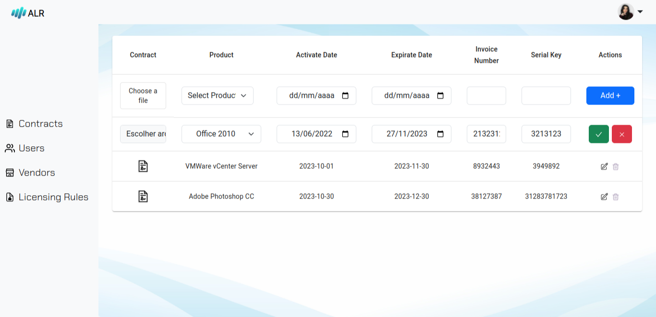656x317 pixels.
Task: Click the empty Activate Date field
Action: pos(316,95)
